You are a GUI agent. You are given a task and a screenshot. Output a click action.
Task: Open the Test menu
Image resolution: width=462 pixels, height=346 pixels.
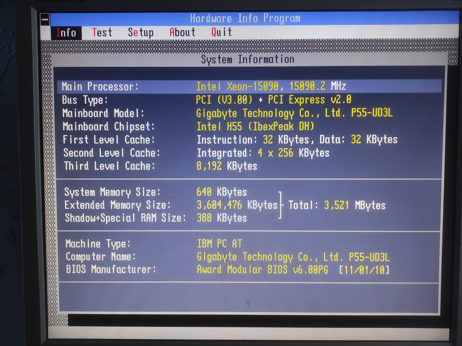point(102,32)
